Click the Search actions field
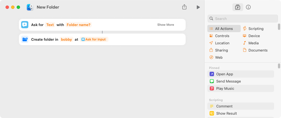The height and width of the screenshot is (118, 281). tap(243, 19)
